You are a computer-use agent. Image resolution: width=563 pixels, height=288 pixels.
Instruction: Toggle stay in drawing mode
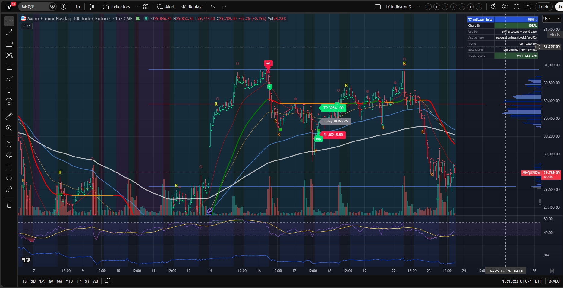click(9, 155)
